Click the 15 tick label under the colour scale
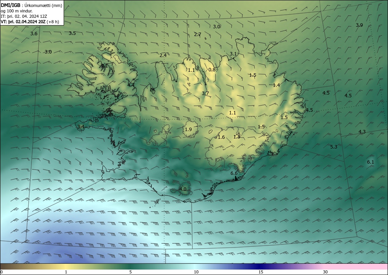The height and width of the screenshot is (275, 388). pyautogui.click(x=261, y=272)
